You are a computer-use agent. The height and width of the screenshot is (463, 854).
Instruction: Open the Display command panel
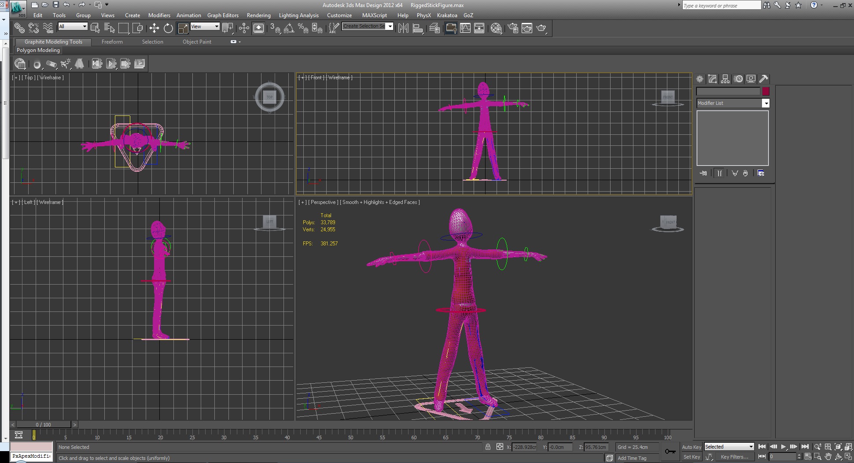pyautogui.click(x=751, y=79)
